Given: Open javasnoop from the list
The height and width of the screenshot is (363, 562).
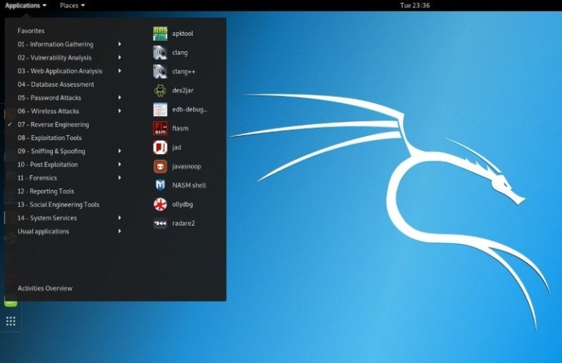Looking at the screenshot, I should [x=160, y=167].
